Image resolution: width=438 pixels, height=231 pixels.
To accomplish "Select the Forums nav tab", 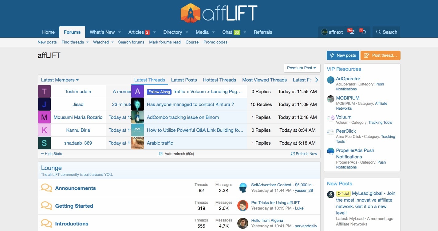I will point(72,32).
